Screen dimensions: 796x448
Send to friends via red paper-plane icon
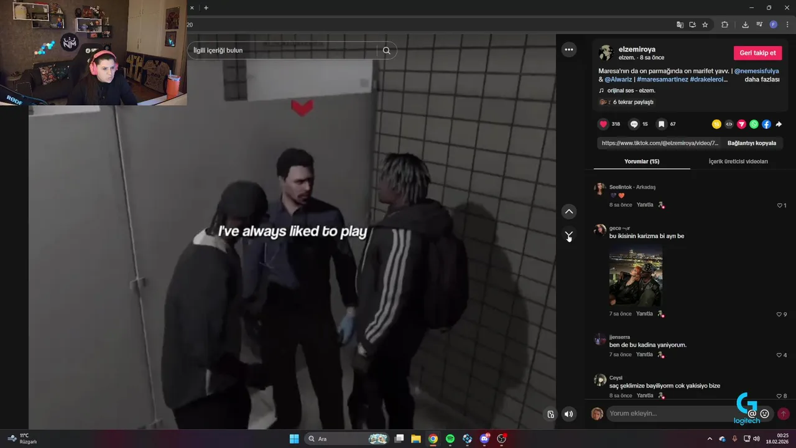click(x=741, y=124)
